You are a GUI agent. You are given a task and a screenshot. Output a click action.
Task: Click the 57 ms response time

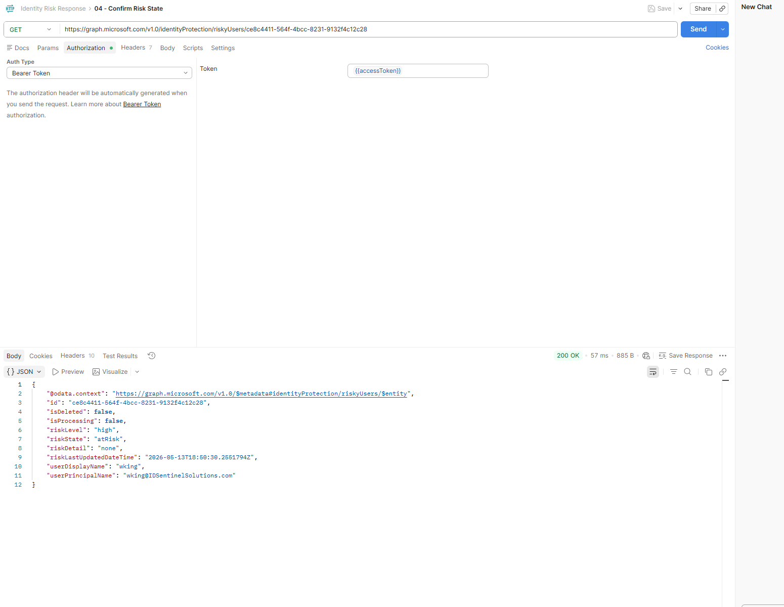pos(599,356)
